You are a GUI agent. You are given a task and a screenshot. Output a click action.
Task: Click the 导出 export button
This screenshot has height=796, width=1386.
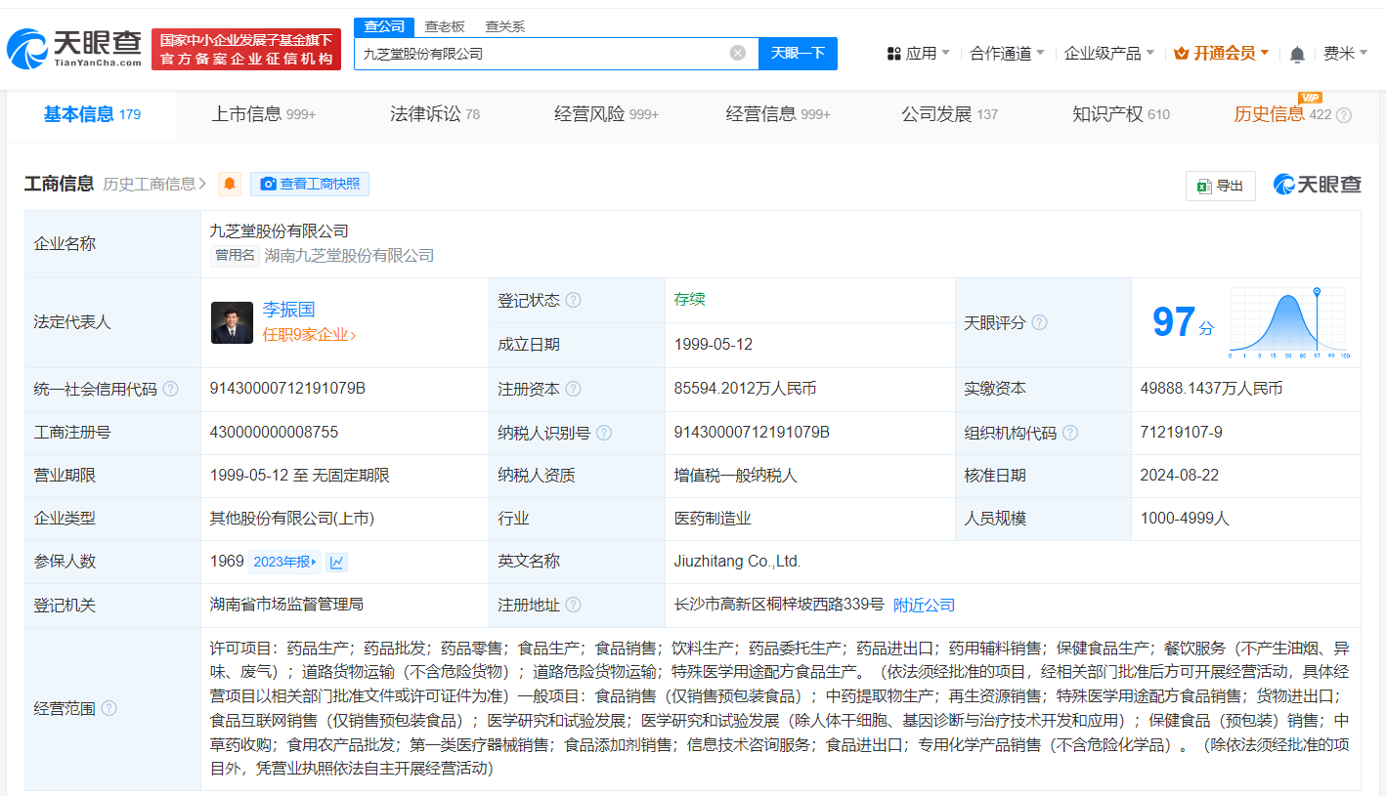[x=1220, y=186]
